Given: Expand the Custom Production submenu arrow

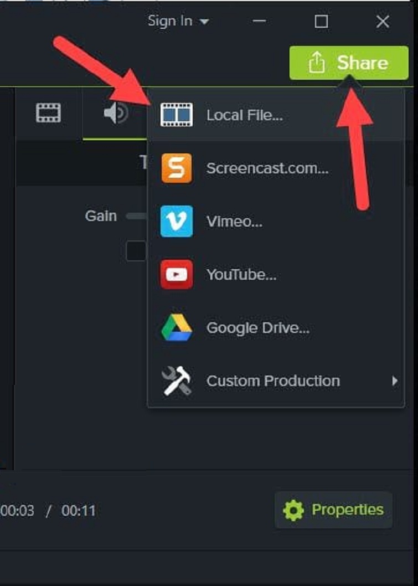Looking at the screenshot, I should (x=395, y=381).
